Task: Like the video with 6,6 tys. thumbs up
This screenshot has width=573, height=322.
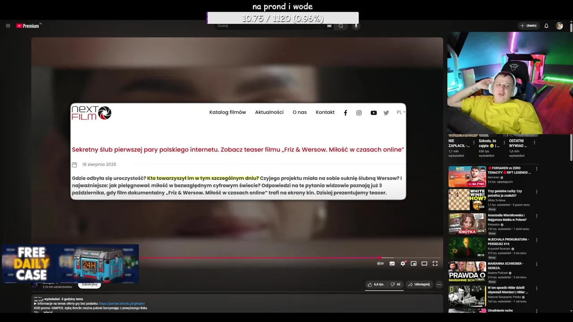Action: 376,284
